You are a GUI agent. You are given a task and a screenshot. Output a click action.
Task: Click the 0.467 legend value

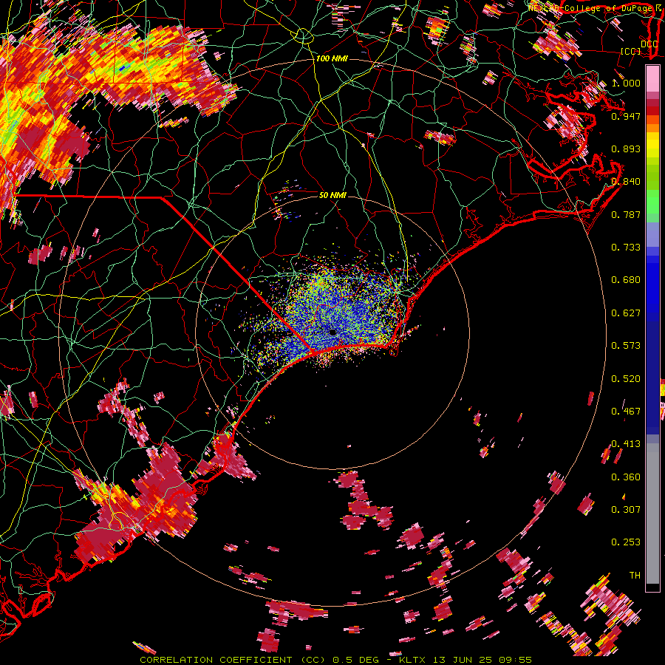[x=626, y=412]
